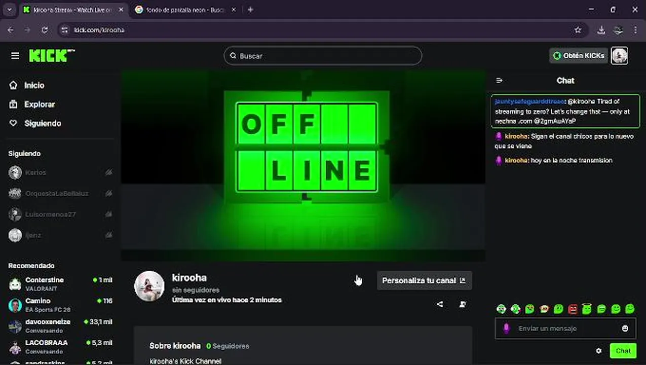The image size is (646, 365).
Task: Share the kirooha channel
Action: pos(440,304)
